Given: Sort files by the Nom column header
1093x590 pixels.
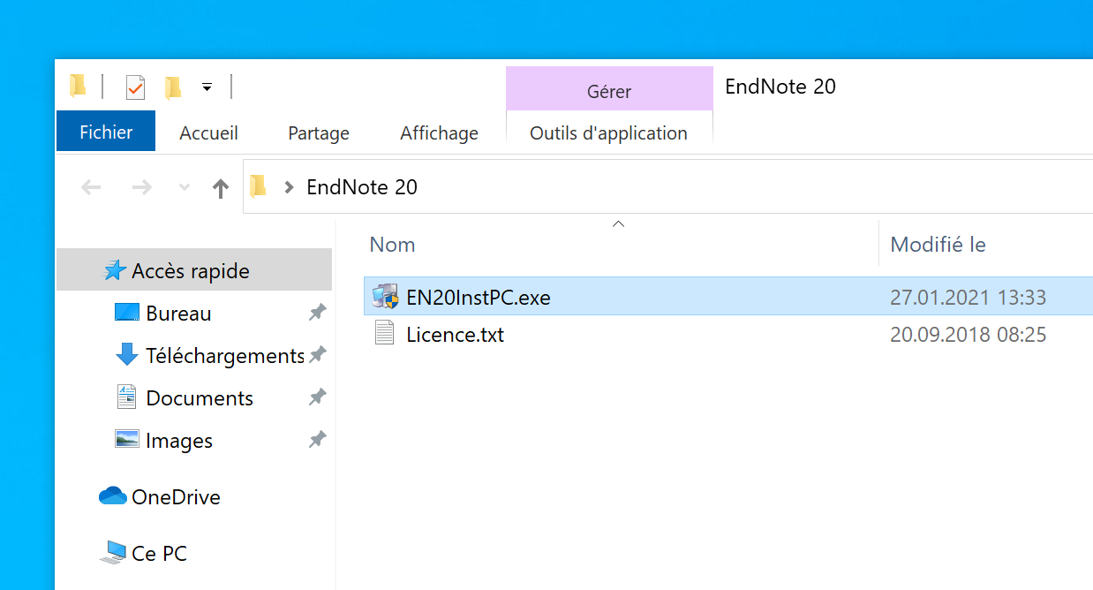Looking at the screenshot, I should coord(392,245).
